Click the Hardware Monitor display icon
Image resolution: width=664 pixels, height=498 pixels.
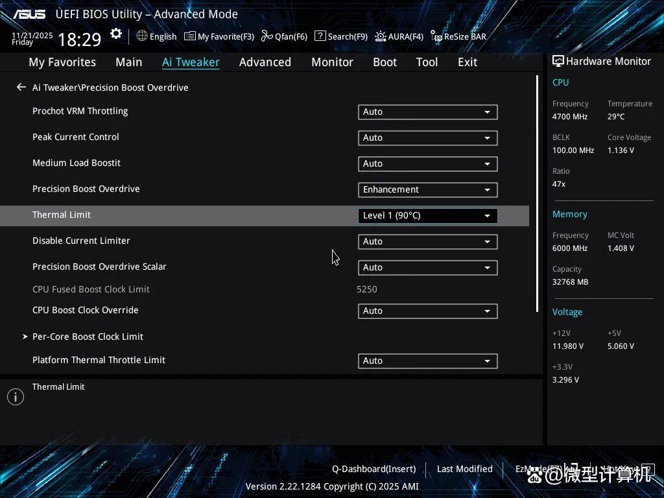click(x=558, y=62)
